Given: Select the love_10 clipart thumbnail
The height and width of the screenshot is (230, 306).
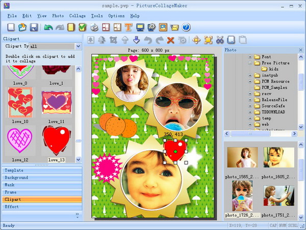Looking at the screenshot, I should coord(20,102).
